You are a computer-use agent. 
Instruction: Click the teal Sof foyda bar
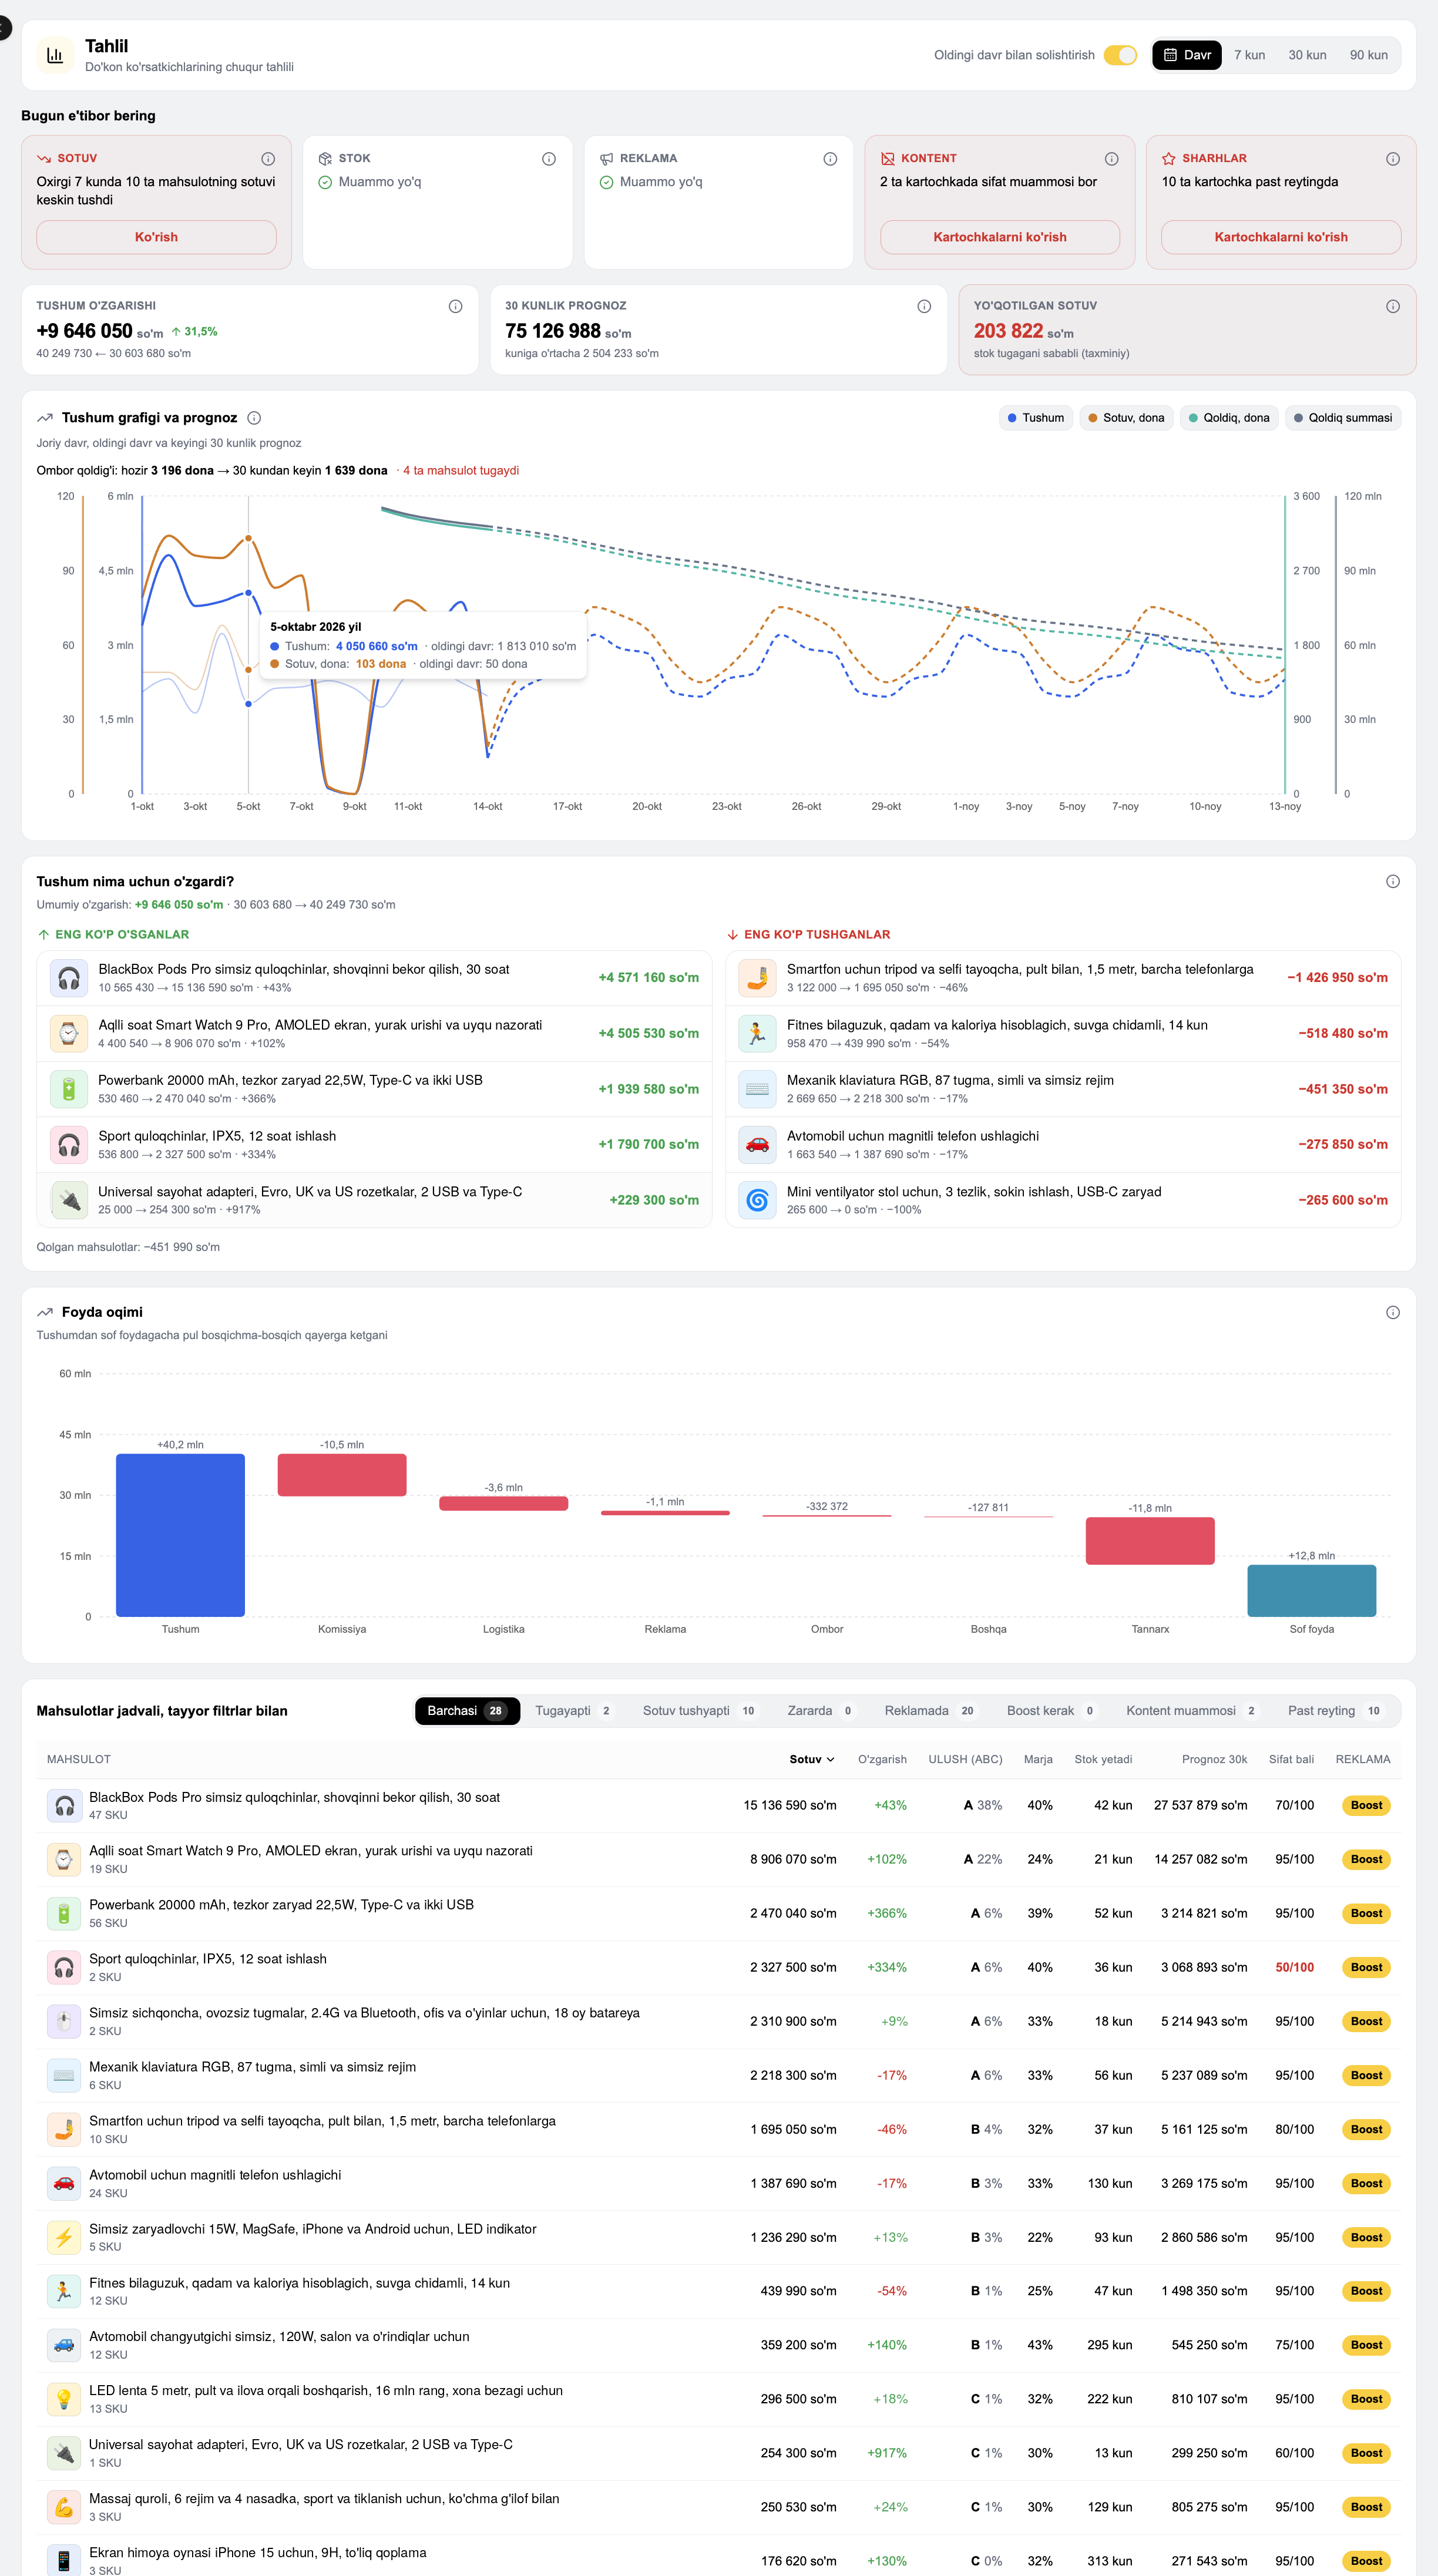point(1311,1590)
